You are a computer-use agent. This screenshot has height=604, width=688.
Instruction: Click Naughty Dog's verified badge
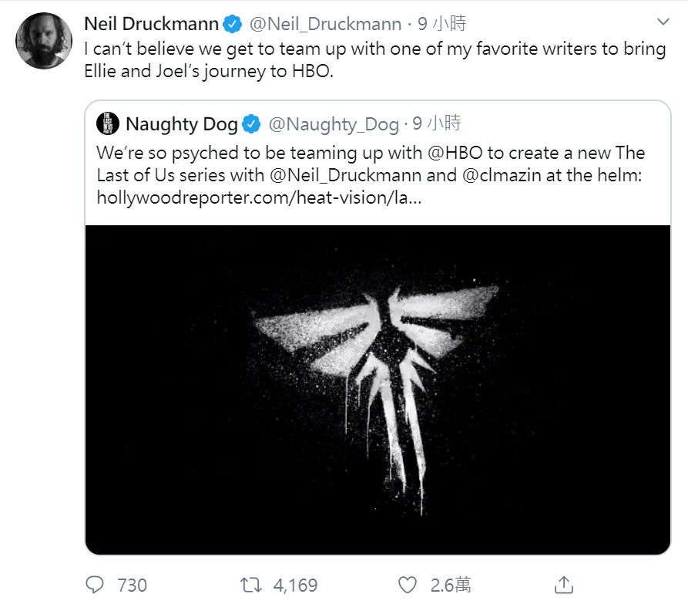(251, 123)
